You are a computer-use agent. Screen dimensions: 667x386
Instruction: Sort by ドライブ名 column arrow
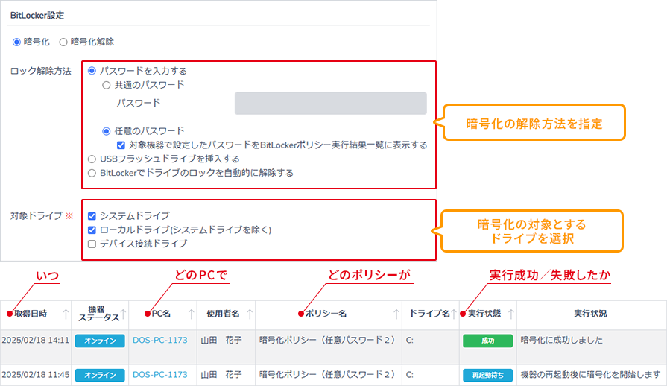[x=454, y=314]
